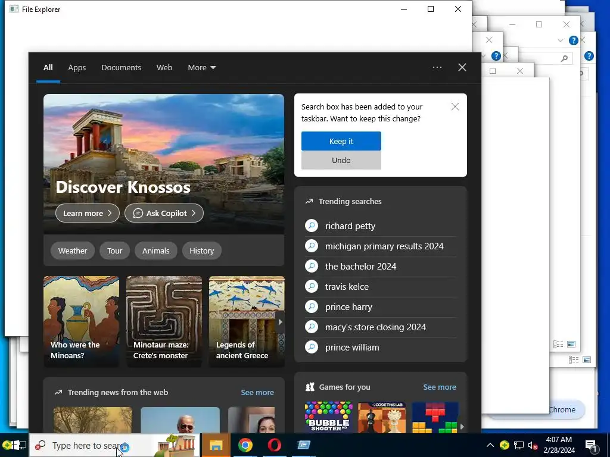Click the green plus tray icon

click(x=504, y=445)
